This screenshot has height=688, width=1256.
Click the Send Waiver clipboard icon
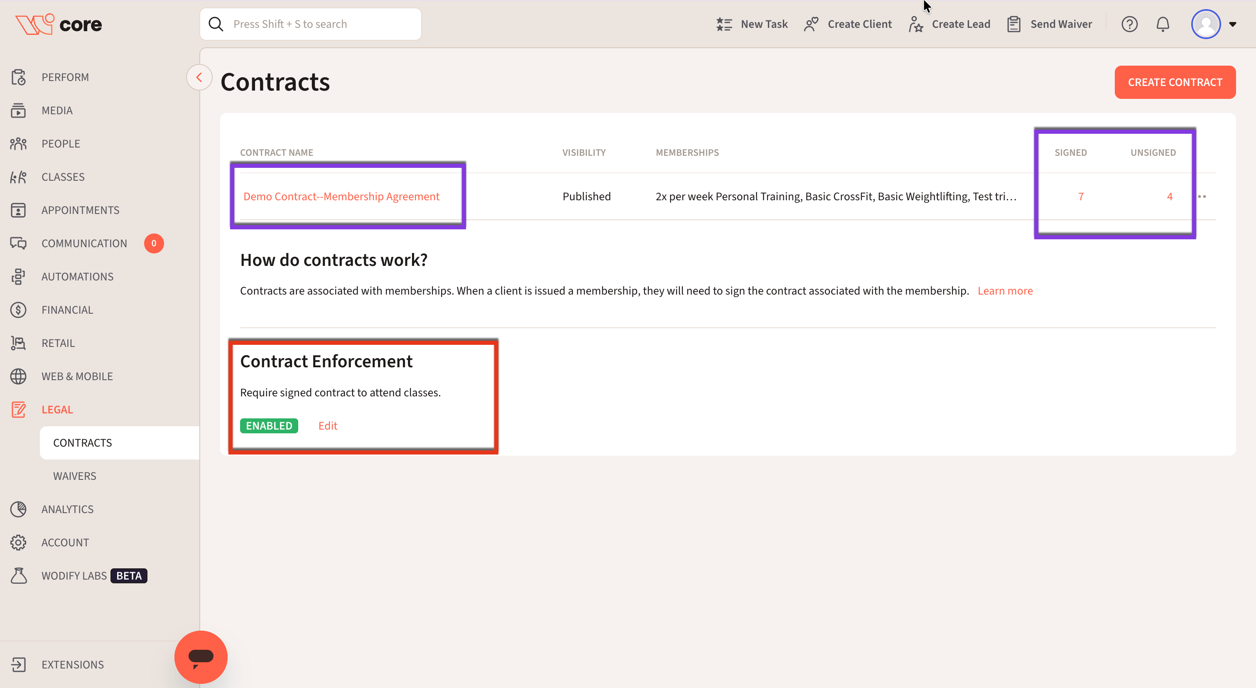click(1014, 24)
